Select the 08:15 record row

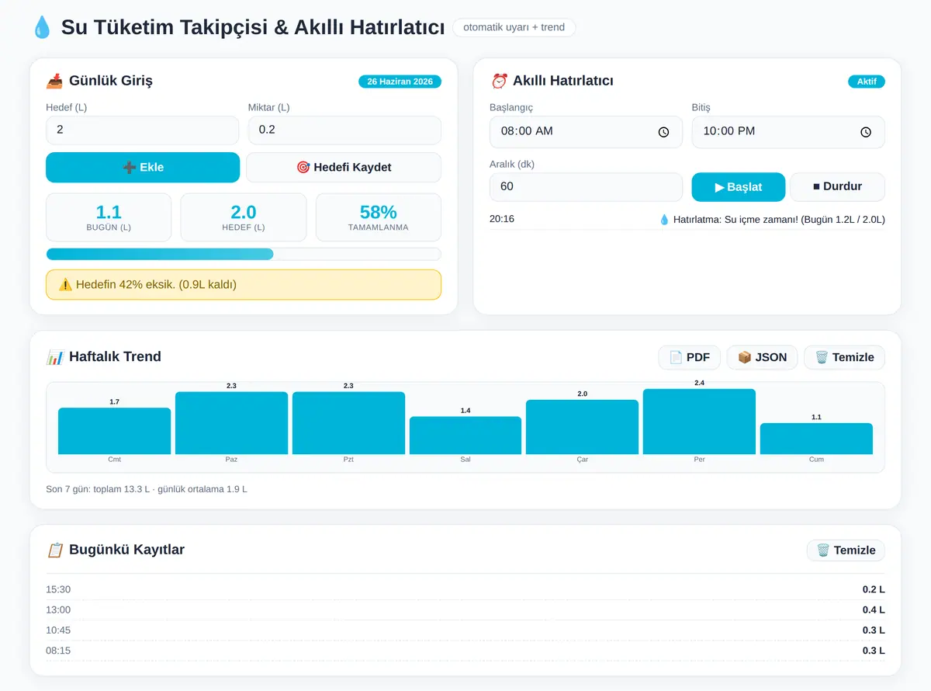click(x=465, y=650)
